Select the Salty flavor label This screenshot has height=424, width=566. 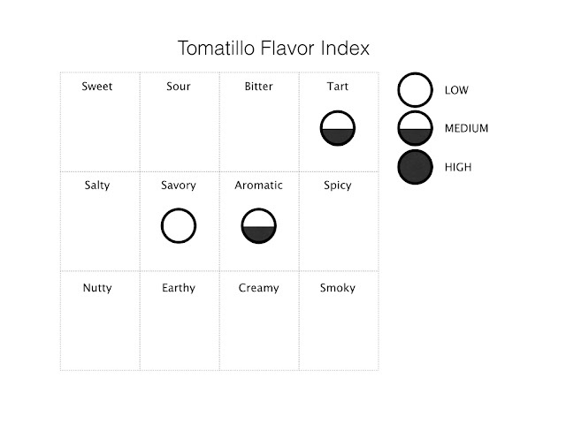(97, 185)
